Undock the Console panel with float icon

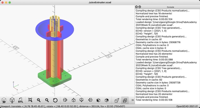coord(140,7)
